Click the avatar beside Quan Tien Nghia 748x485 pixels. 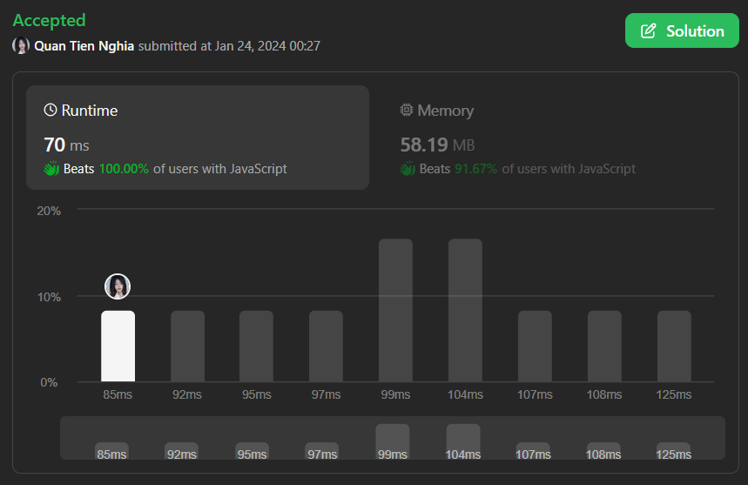pos(21,45)
